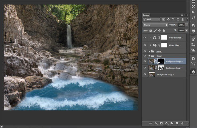Click the lock transparent pixels icon
The height and width of the screenshot is (128, 197).
click(x=151, y=31)
